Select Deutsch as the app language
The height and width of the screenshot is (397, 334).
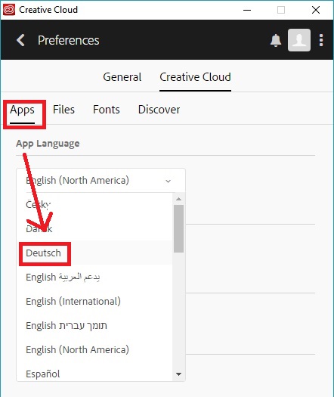pos(94,253)
